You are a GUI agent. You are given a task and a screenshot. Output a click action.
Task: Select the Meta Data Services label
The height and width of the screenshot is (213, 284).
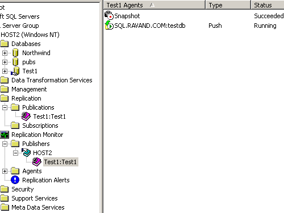pos(38,207)
